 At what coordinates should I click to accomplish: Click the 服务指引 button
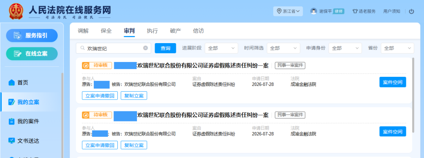[x=32, y=36]
